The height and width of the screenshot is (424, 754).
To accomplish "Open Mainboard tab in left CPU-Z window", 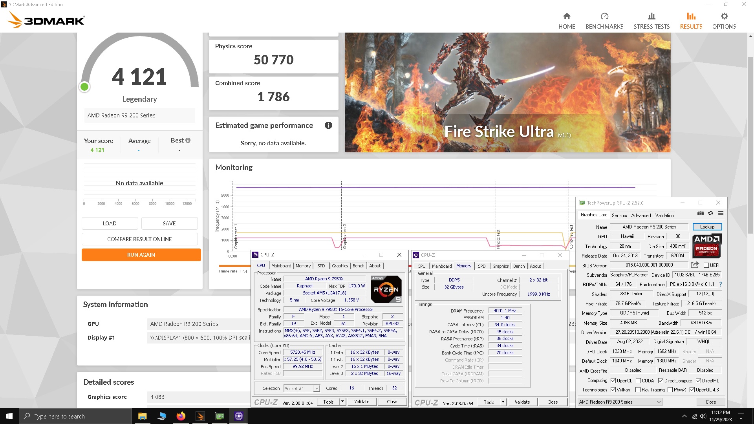I will point(281,266).
